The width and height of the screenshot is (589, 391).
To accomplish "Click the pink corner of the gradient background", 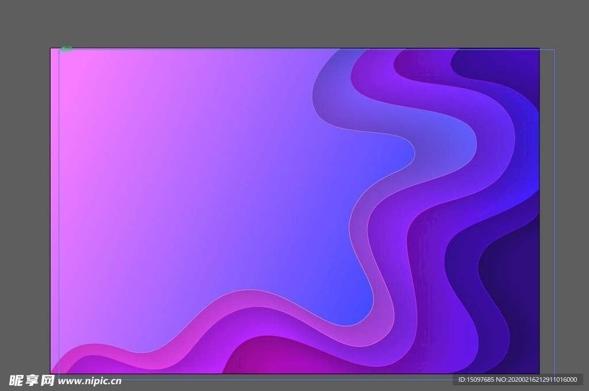I will pyautogui.click(x=69, y=69).
